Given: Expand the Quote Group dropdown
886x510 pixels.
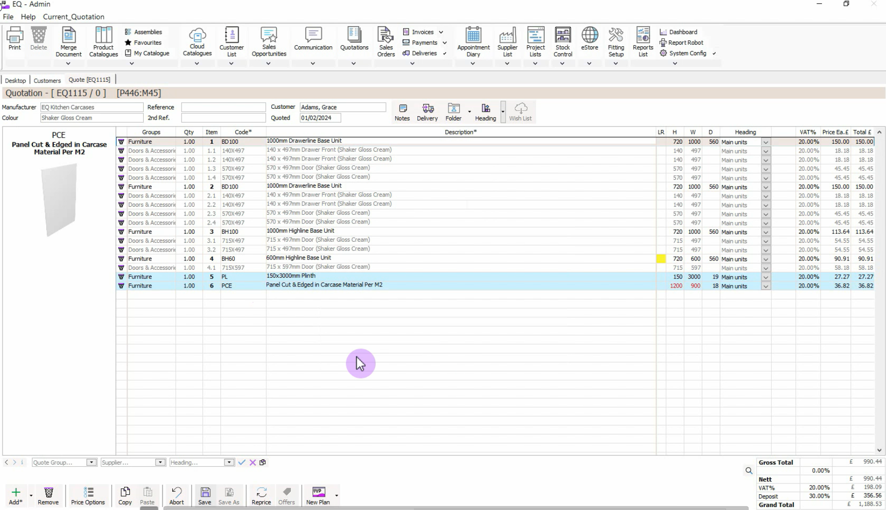Looking at the screenshot, I should tap(91, 462).
